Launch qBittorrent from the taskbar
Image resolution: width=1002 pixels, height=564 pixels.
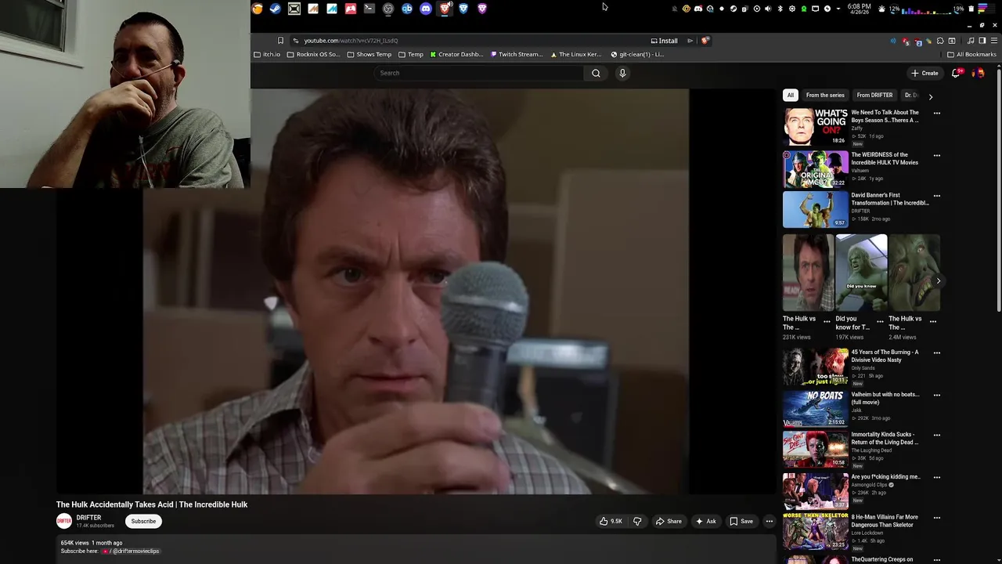coord(407,9)
